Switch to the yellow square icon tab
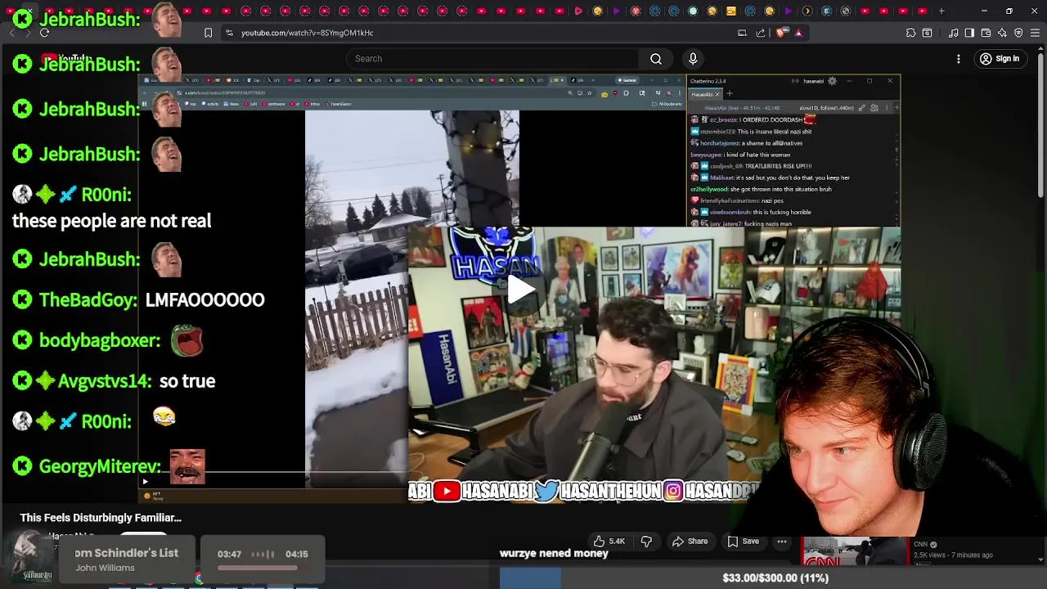The image size is (1047, 589). click(x=730, y=11)
